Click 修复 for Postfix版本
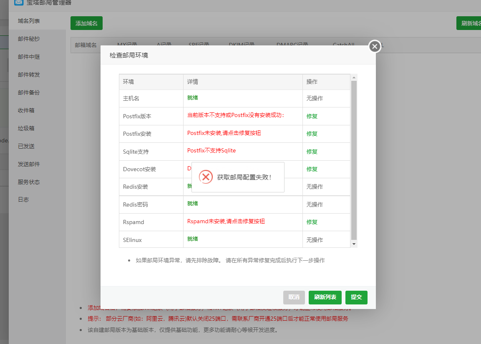Viewport: 481px width, 344px height. coord(312,116)
